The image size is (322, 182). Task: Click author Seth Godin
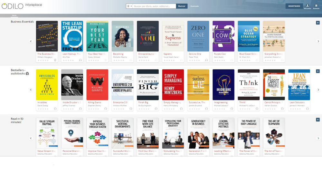(218, 57)
